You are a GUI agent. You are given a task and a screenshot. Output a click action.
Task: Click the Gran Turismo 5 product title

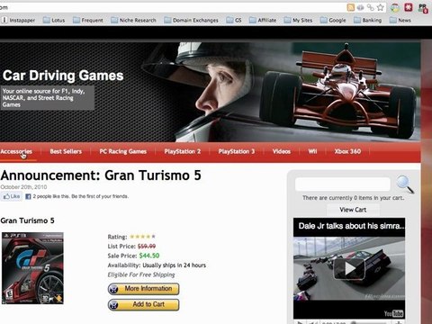pyautogui.click(x=27, y=220)
